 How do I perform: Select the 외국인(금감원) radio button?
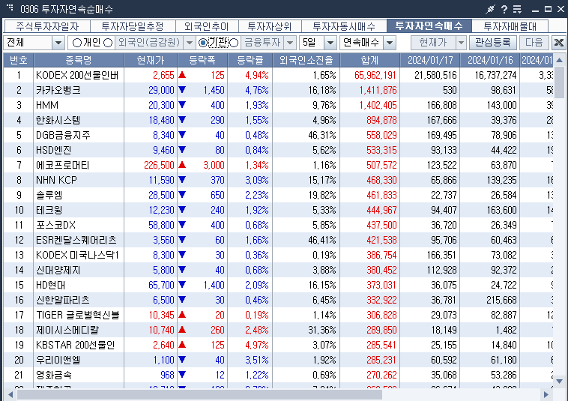coord(108,43)
